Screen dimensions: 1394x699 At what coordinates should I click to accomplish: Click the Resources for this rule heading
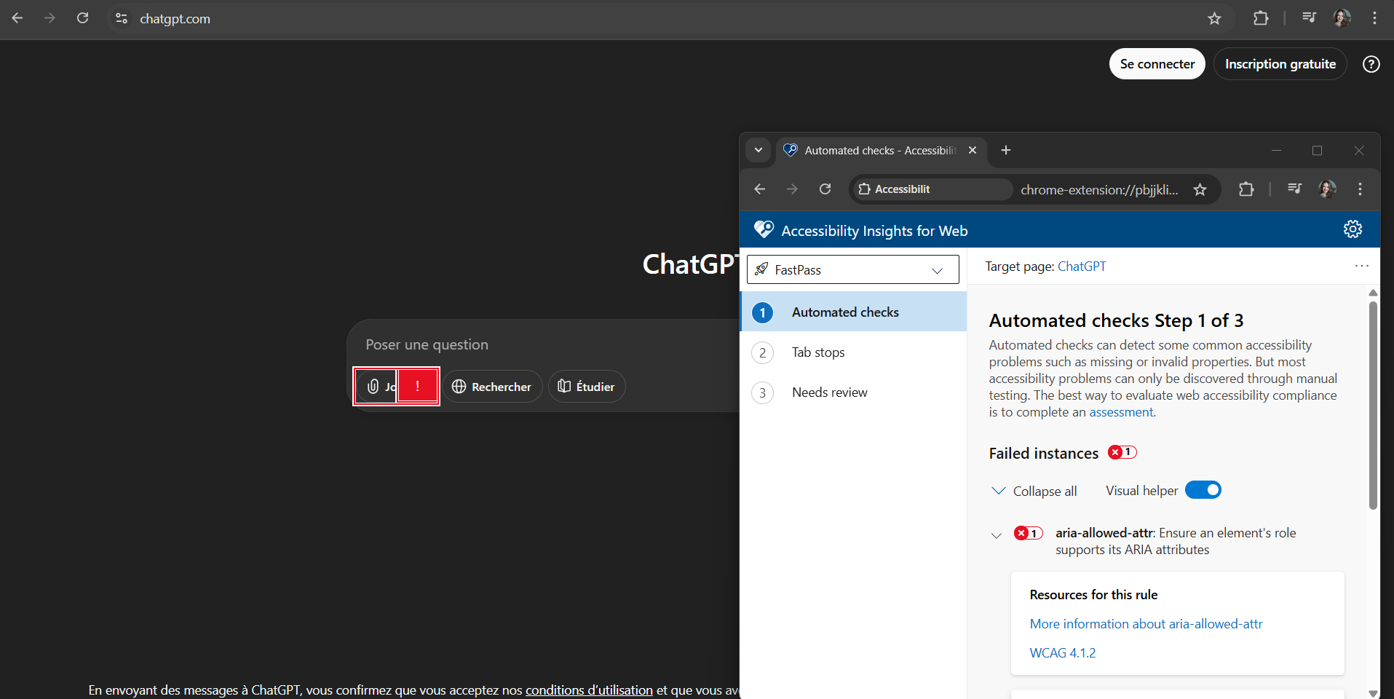[x=1093, y=595]
